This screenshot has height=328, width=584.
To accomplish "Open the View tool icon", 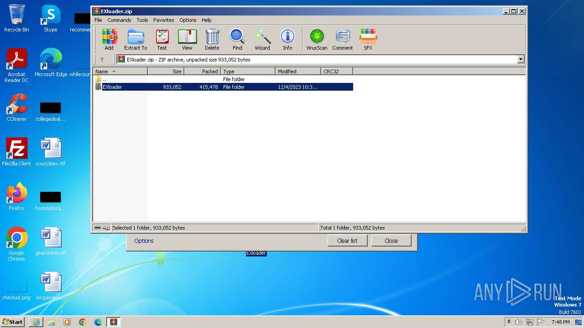I will tap(187, 39).
